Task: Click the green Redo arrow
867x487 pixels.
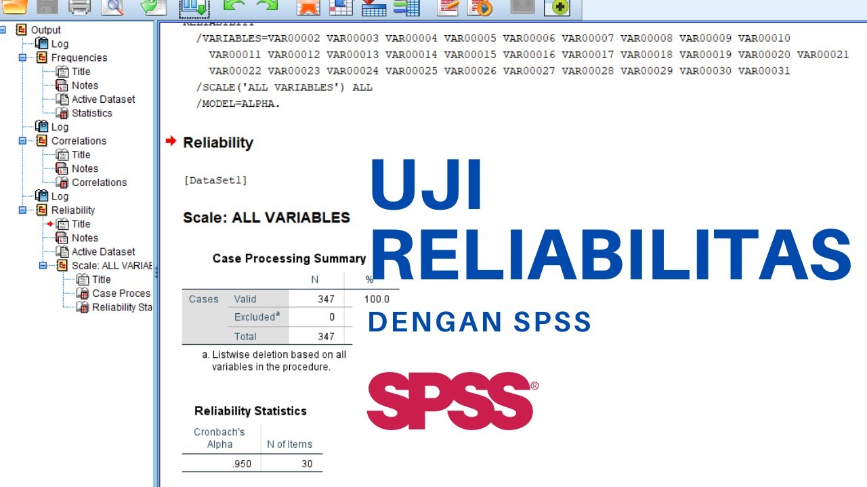Action: pyautogui.click(x=267, y=6)
